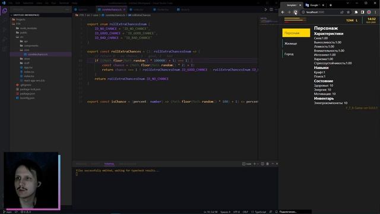The height and width of the screenshot is (214, 380).
Task: Click the UTF-8 encoding in status bar
Action: (x=236, y=212)
